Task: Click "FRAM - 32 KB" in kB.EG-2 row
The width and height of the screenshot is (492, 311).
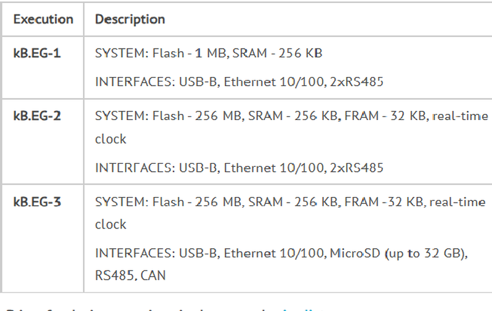Action: (385, 116)
